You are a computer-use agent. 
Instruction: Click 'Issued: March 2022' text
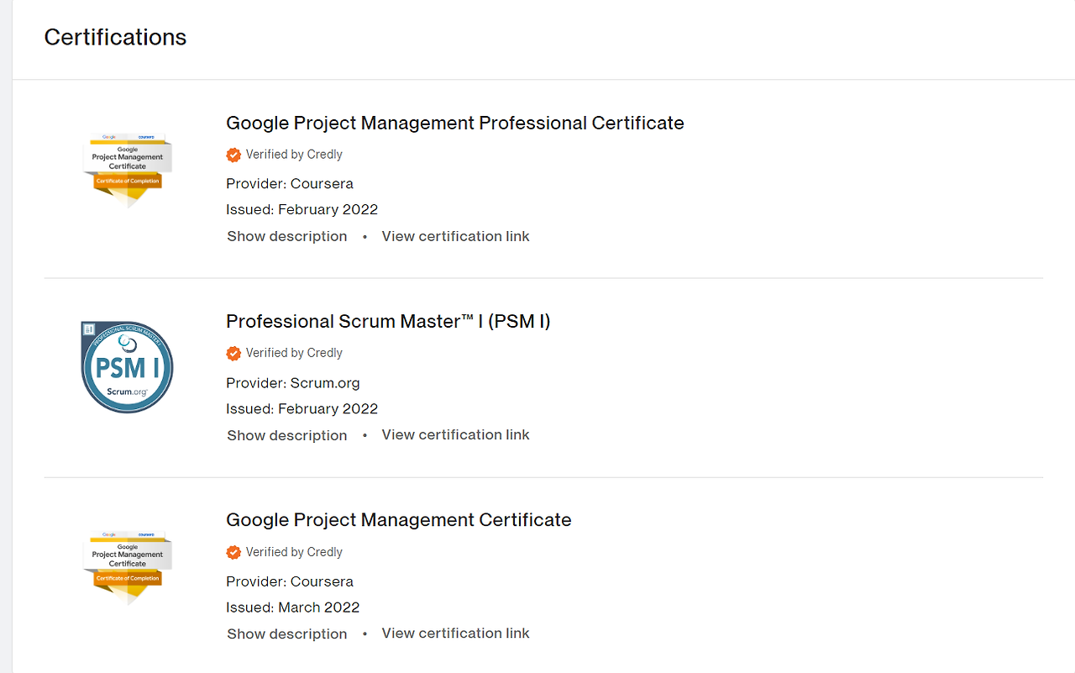[293, 607]
